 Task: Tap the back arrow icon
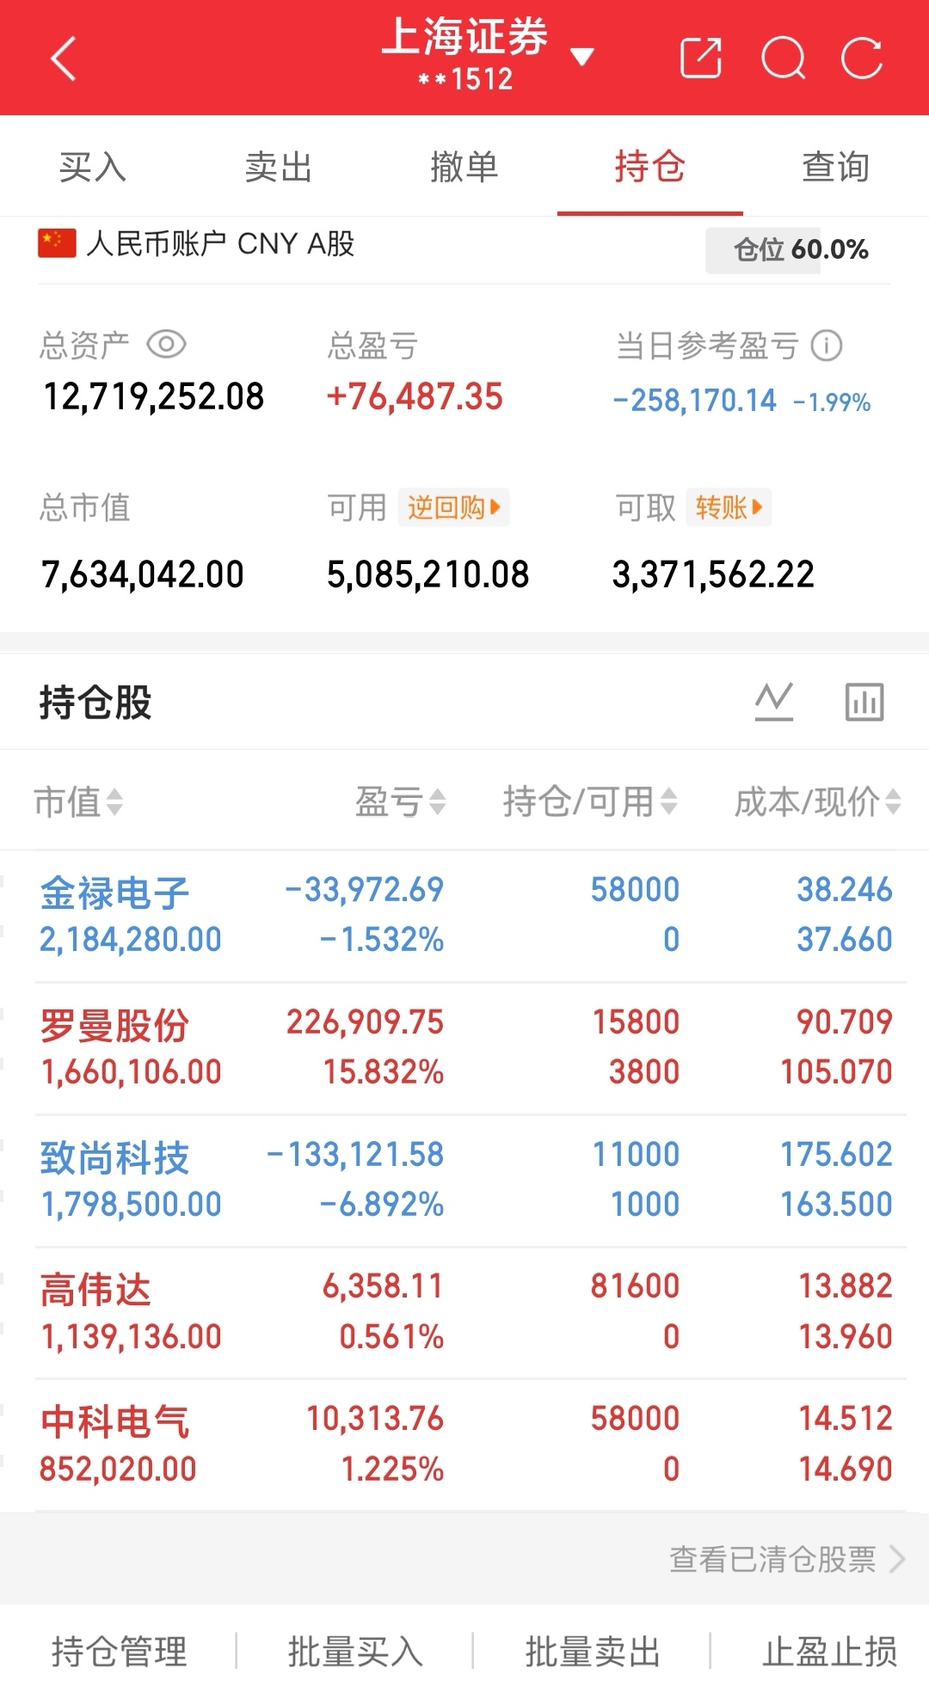pos(64,58)
